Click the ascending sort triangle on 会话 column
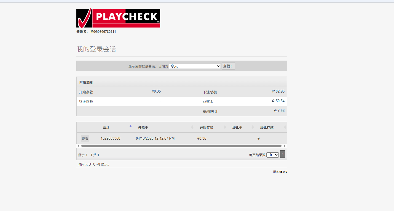The height and width of the screenshot is (211, 394). (130, 126)
